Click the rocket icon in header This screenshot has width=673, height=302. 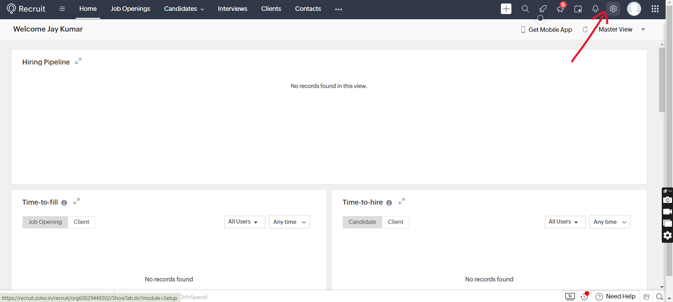(x=543, y=9)
